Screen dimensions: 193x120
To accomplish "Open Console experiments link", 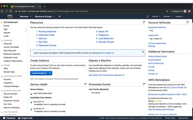I will [x=157, y=43].
